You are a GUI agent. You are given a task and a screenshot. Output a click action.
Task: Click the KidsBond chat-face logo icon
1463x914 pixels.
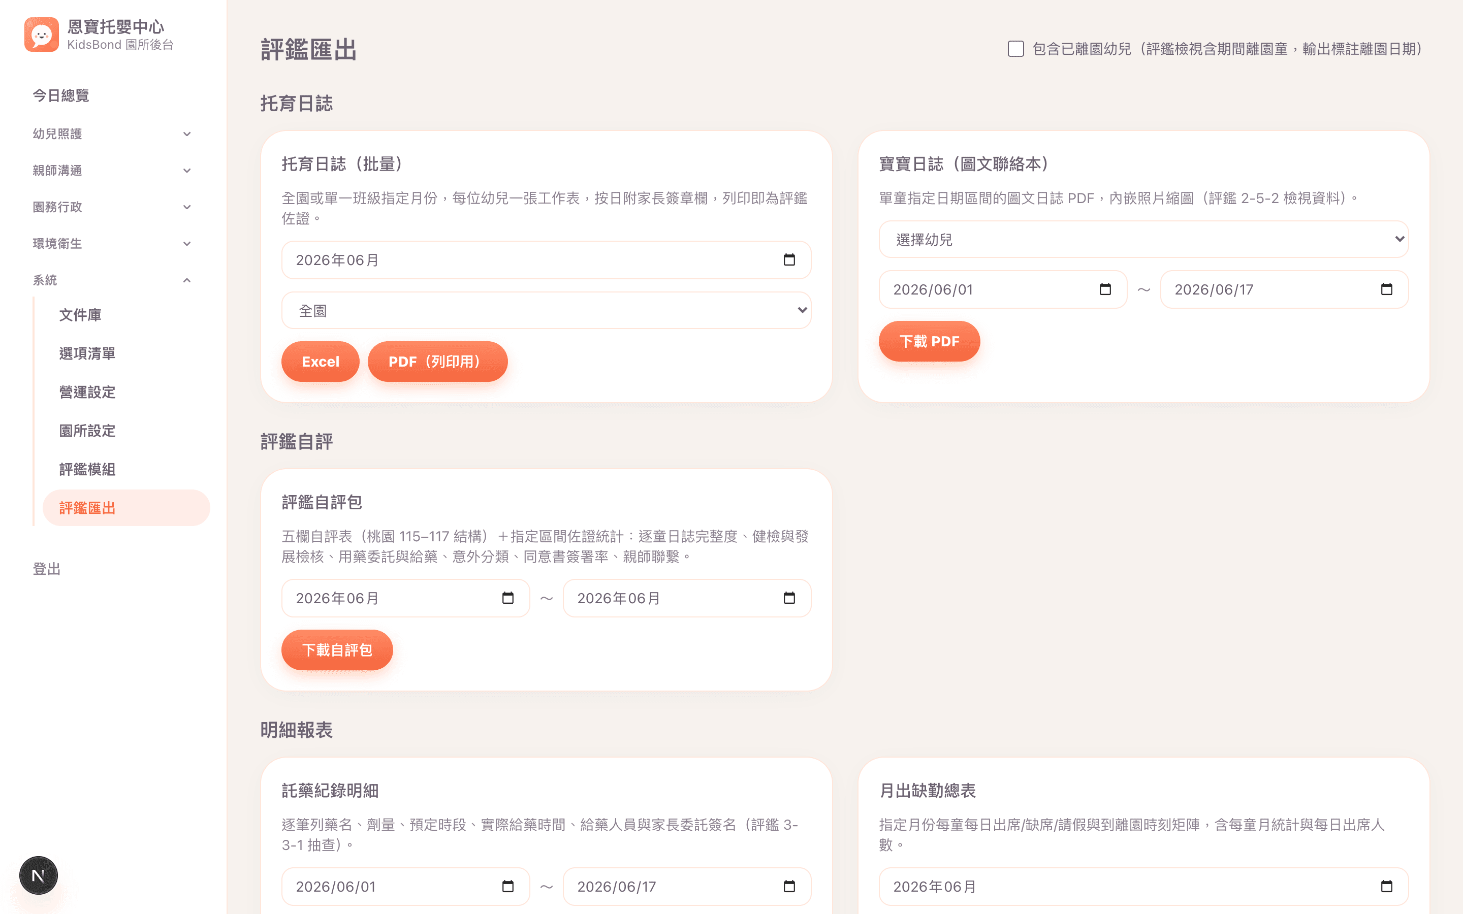tap(41, 35)
